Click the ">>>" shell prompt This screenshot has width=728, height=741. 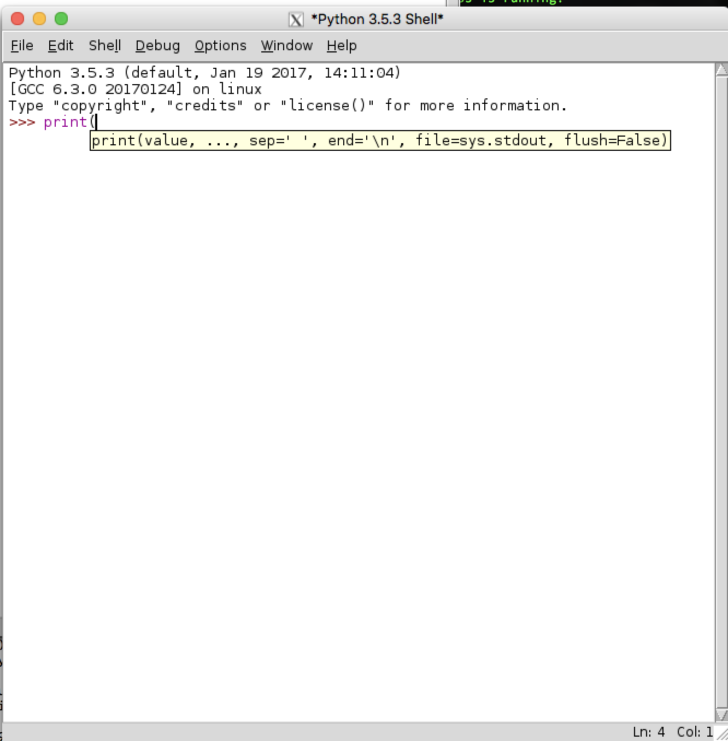point(22,122)
